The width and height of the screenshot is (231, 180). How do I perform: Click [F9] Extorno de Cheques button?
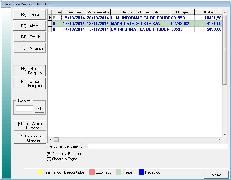point(30,138)
